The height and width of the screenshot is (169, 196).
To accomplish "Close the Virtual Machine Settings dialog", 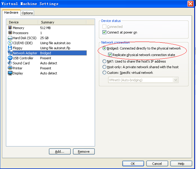I will click(190, 4).
